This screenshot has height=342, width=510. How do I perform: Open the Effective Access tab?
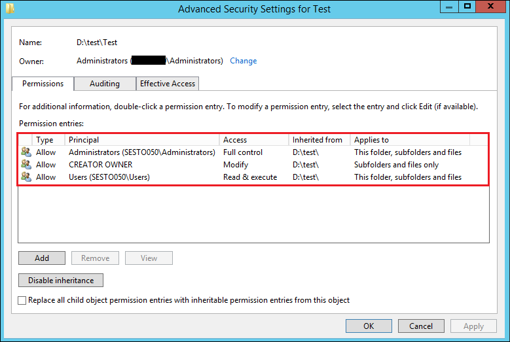[x=168, y=84]
